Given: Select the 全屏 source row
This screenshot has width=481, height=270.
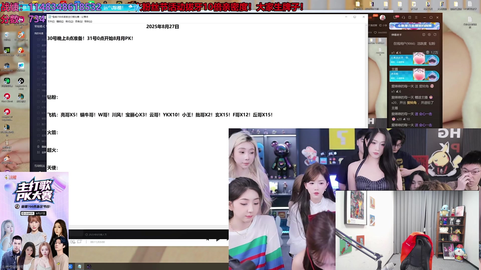Looking at the screenshot, I should (41, 152).
